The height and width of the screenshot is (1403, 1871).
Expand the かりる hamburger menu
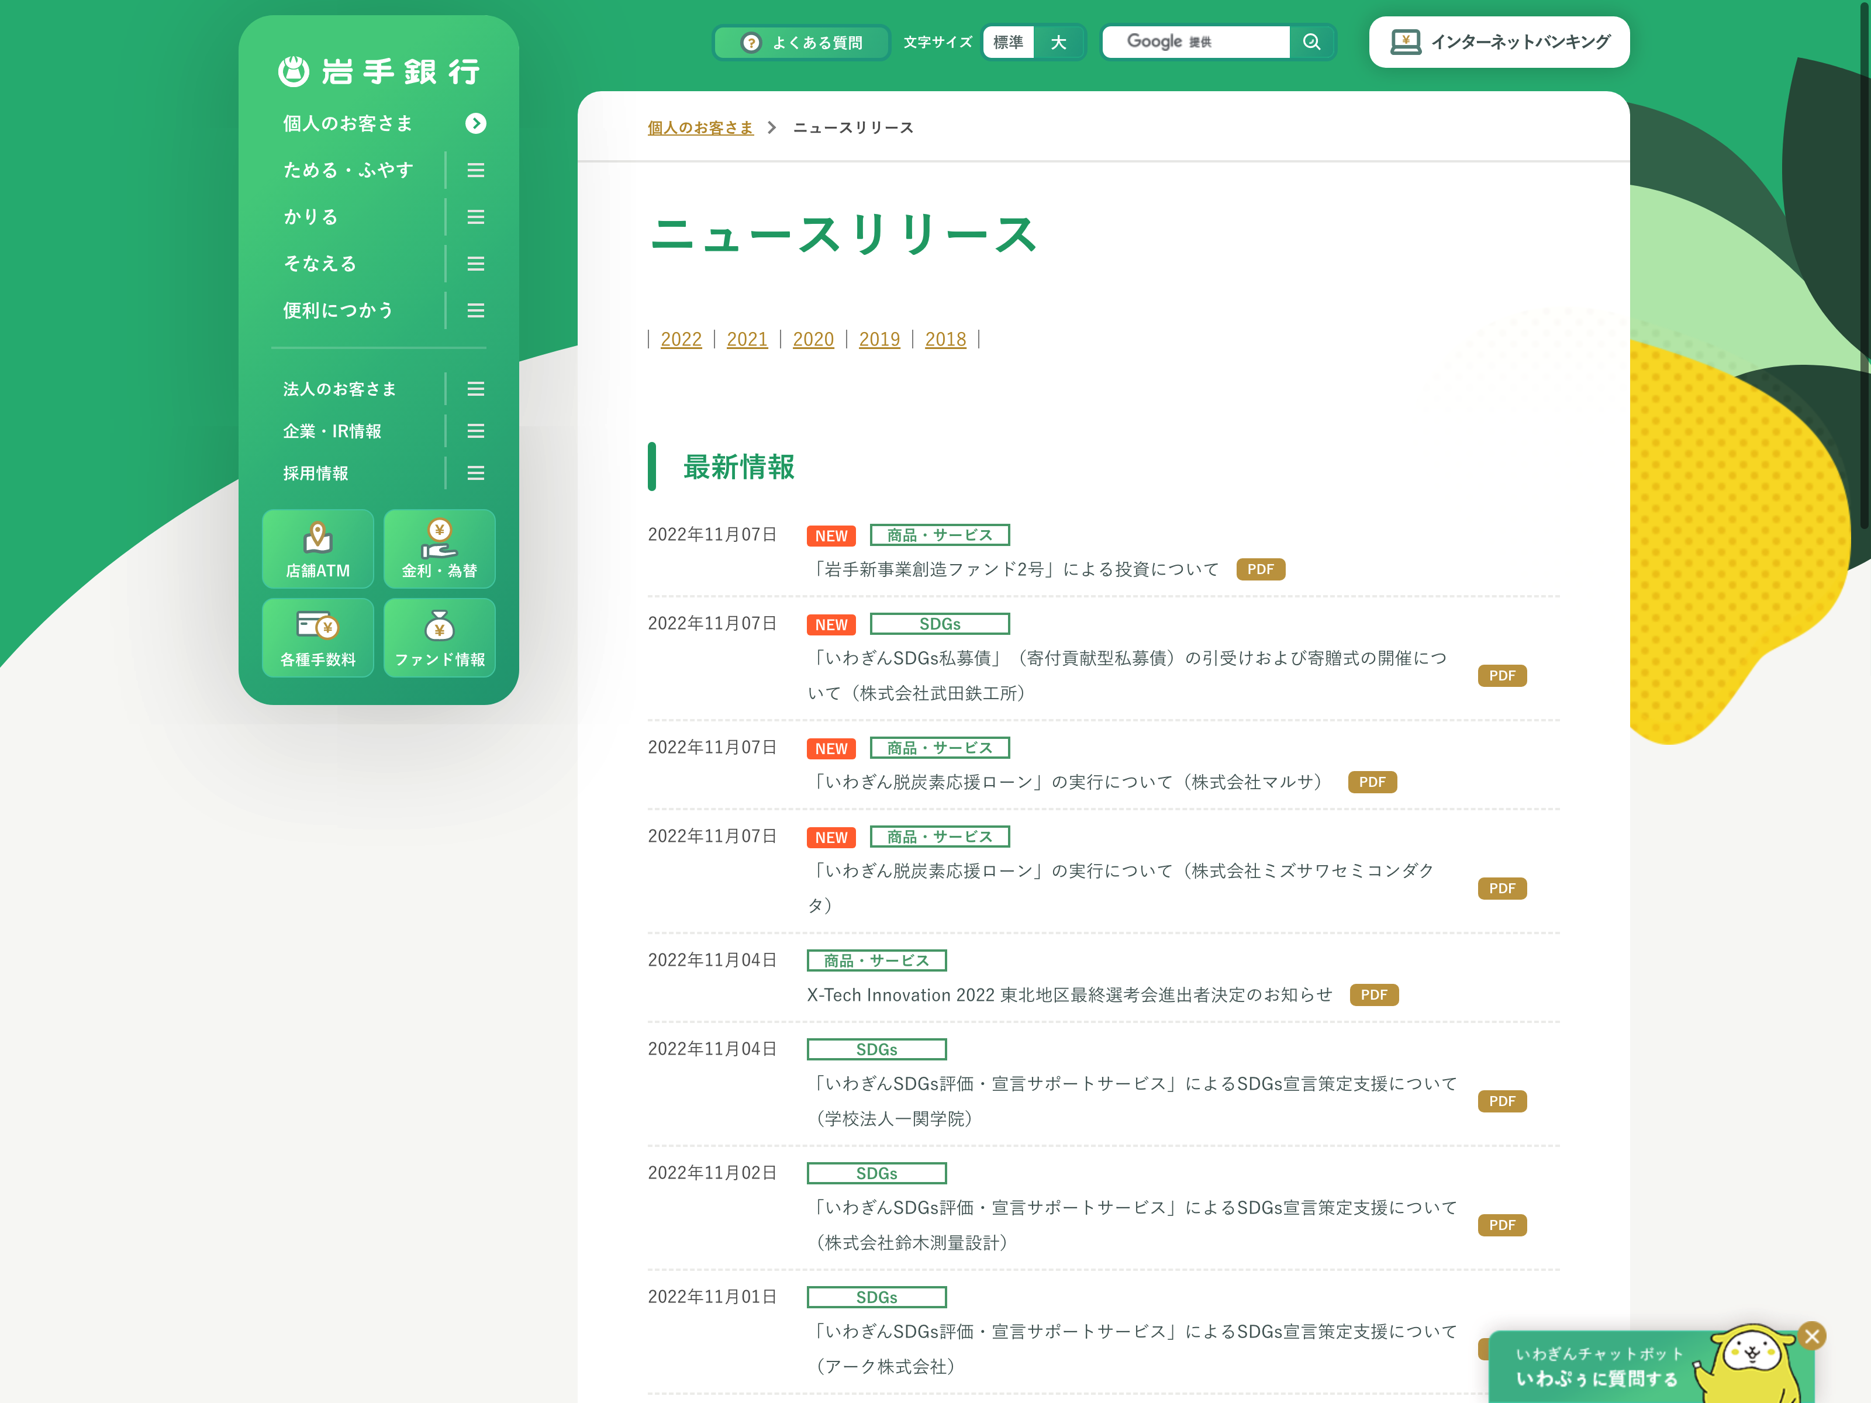pyautogui.click(x=476, y=217)
